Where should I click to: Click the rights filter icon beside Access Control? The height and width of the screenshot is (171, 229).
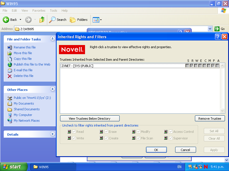coord(166,132)
